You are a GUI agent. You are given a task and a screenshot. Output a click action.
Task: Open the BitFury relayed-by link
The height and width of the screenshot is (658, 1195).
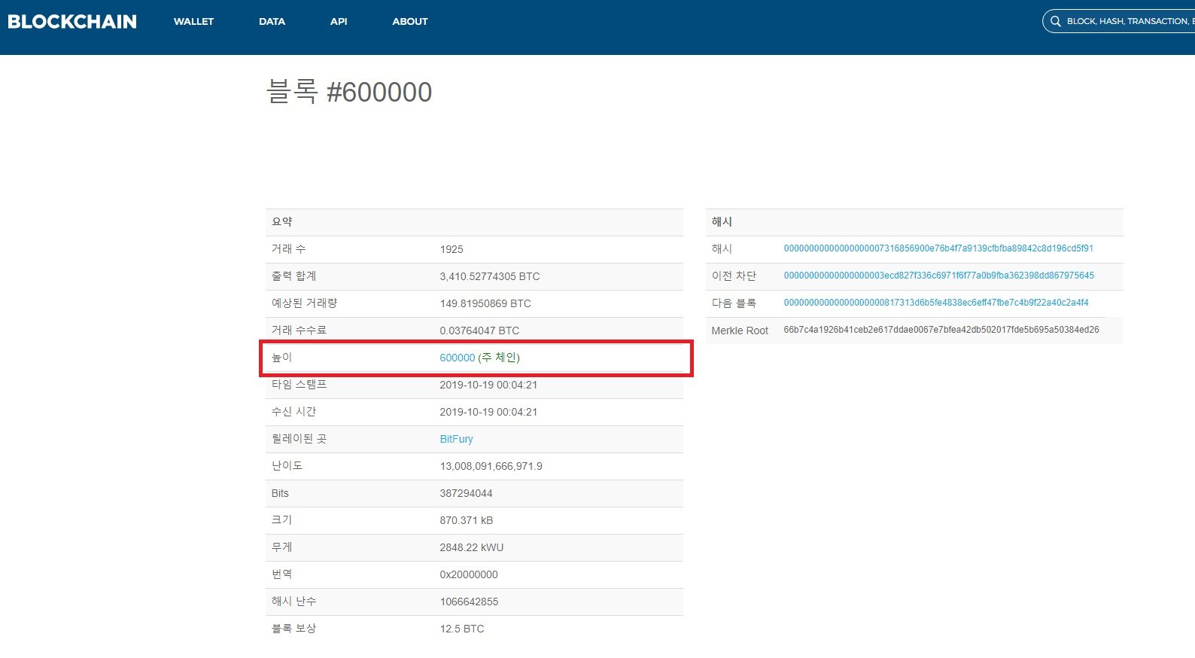[x=456, y=439]
